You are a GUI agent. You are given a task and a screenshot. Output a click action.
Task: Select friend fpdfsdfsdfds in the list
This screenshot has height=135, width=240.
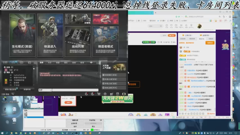pos(19,75)
